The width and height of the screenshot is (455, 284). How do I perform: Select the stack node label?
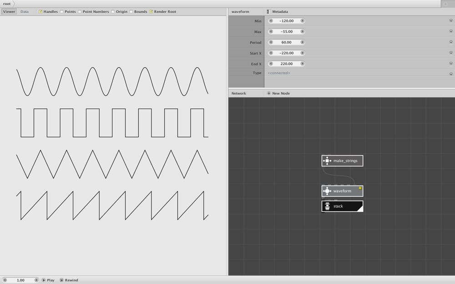338,206
